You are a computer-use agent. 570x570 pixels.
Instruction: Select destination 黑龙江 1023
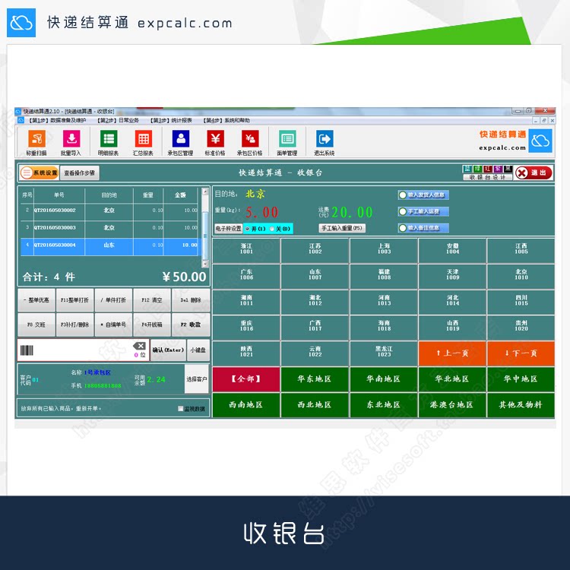click(x=384, y=352)
